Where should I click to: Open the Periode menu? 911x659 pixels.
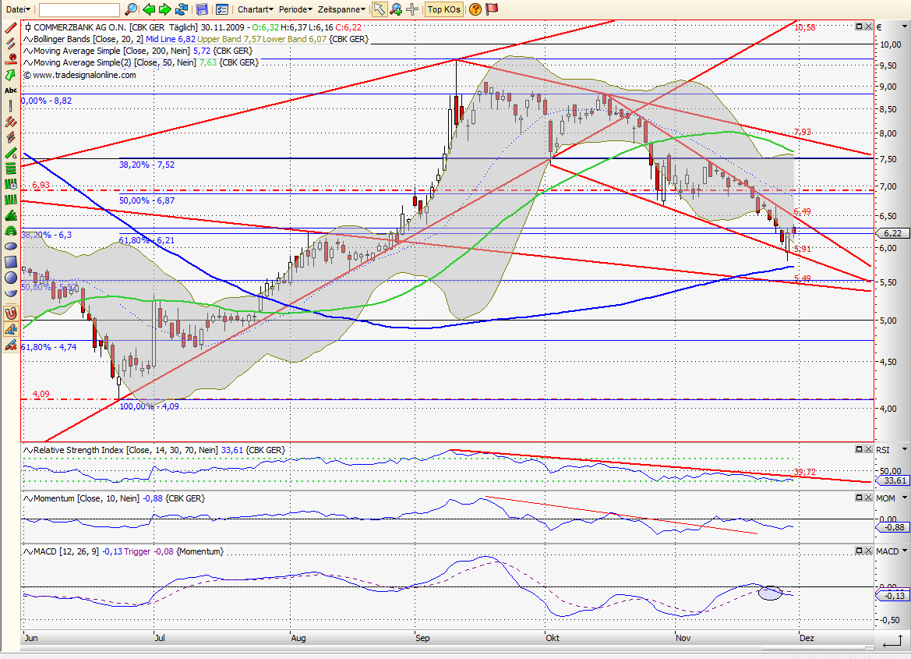tap(295, 9)
